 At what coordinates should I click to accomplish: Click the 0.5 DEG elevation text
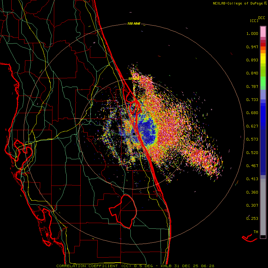(x=144, y=266)
